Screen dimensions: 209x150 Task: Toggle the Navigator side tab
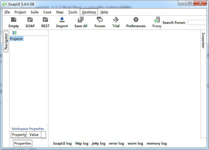tap(6, 41)
